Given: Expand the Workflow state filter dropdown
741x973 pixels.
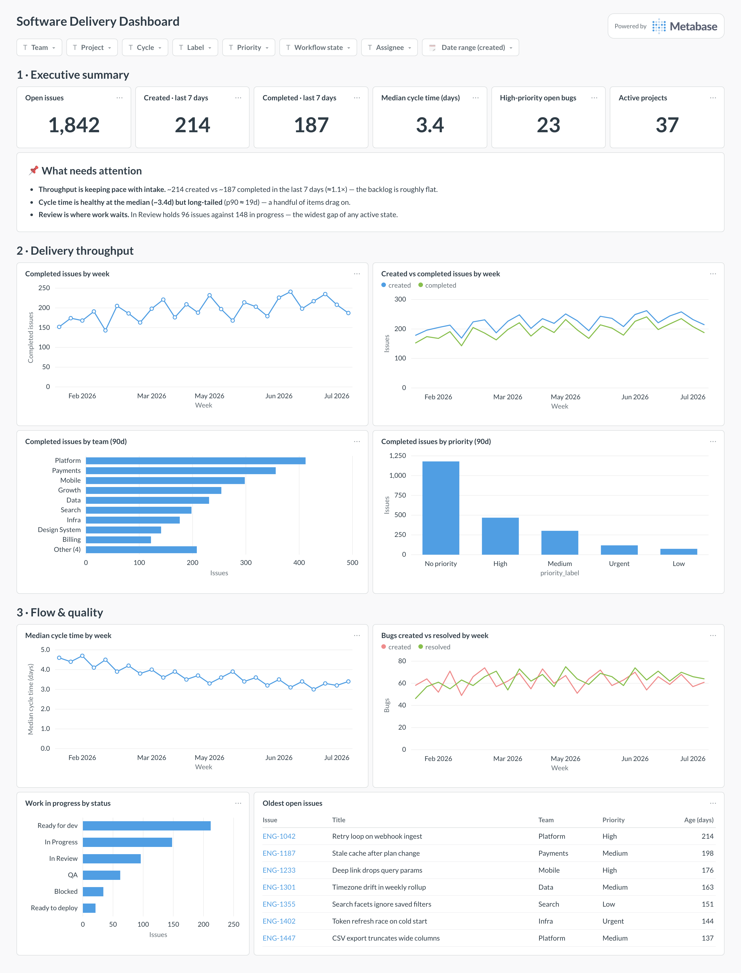Looking at the screenshot, I should tap(318, 48).
